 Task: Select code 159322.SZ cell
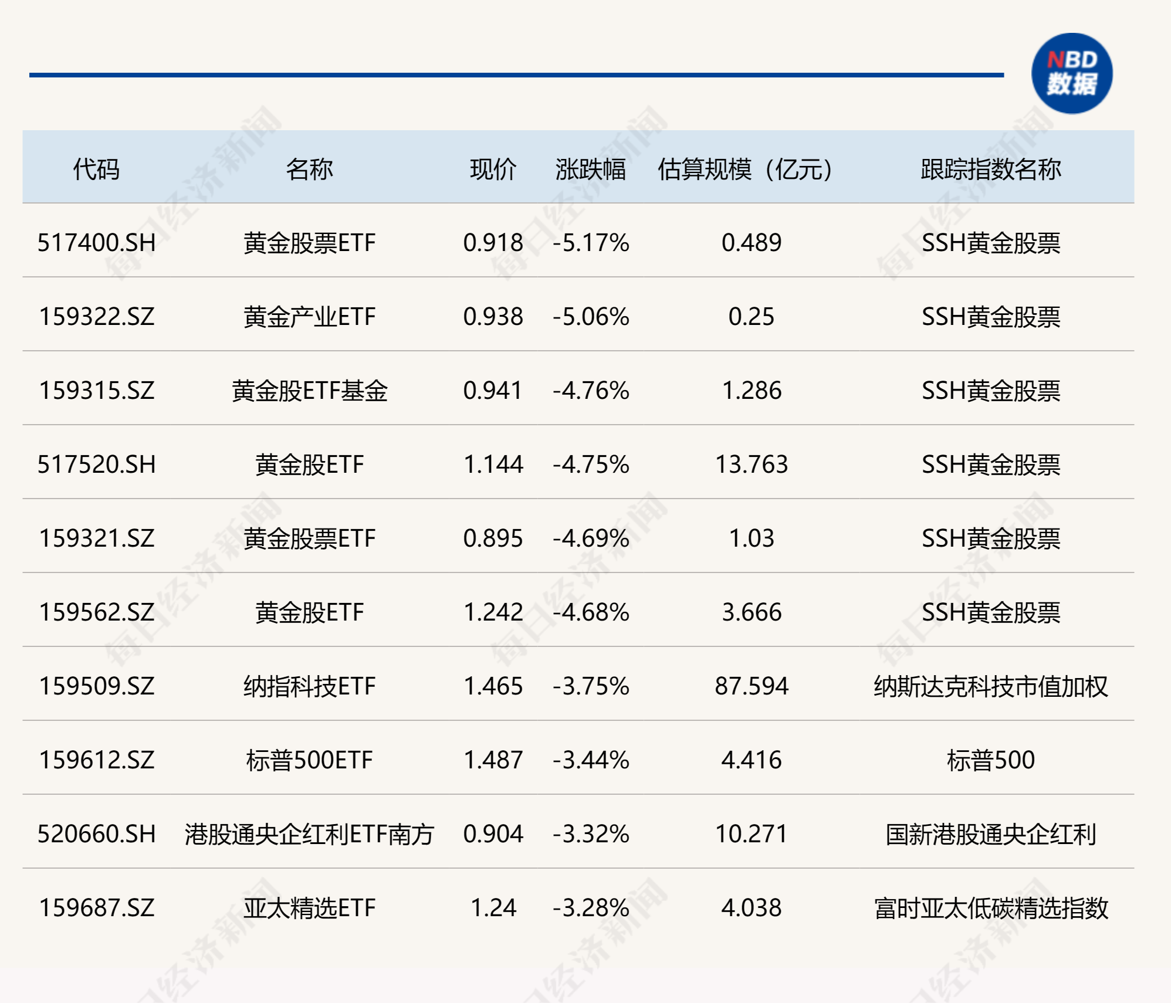click(x=96, y=316)
